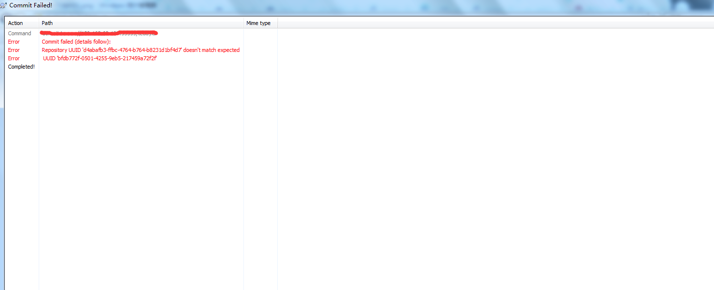
Task: Click the TortoiseSVN icon in title bar
Action: pos(3,5)
